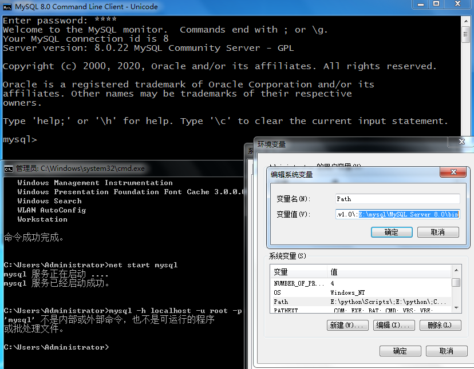The width and height of the screenshot is (474, 369).
Task: Click the 命令成功完成。 line in cmd
Action: point(34,238)
